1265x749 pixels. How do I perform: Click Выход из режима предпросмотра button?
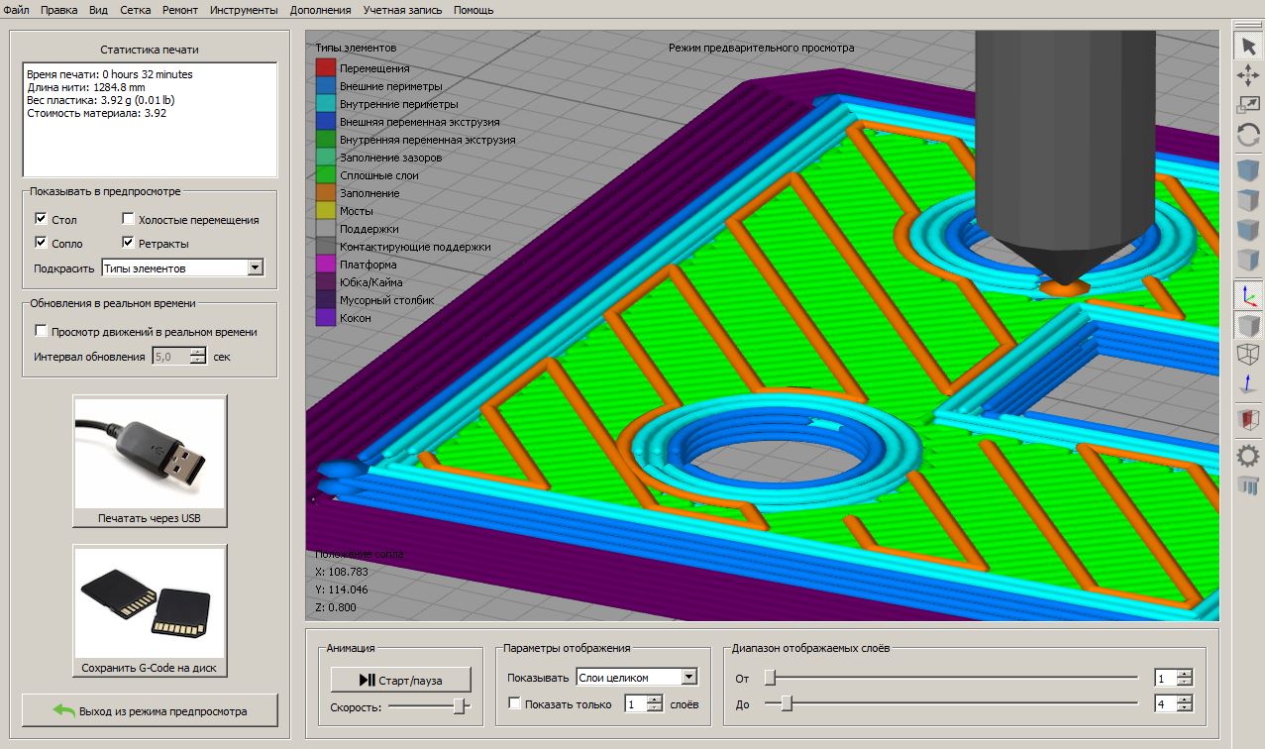pos(150,710)
